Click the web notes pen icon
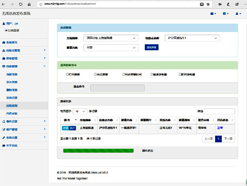Viewport: 247px width, 186px height. [x=228, y=4]
